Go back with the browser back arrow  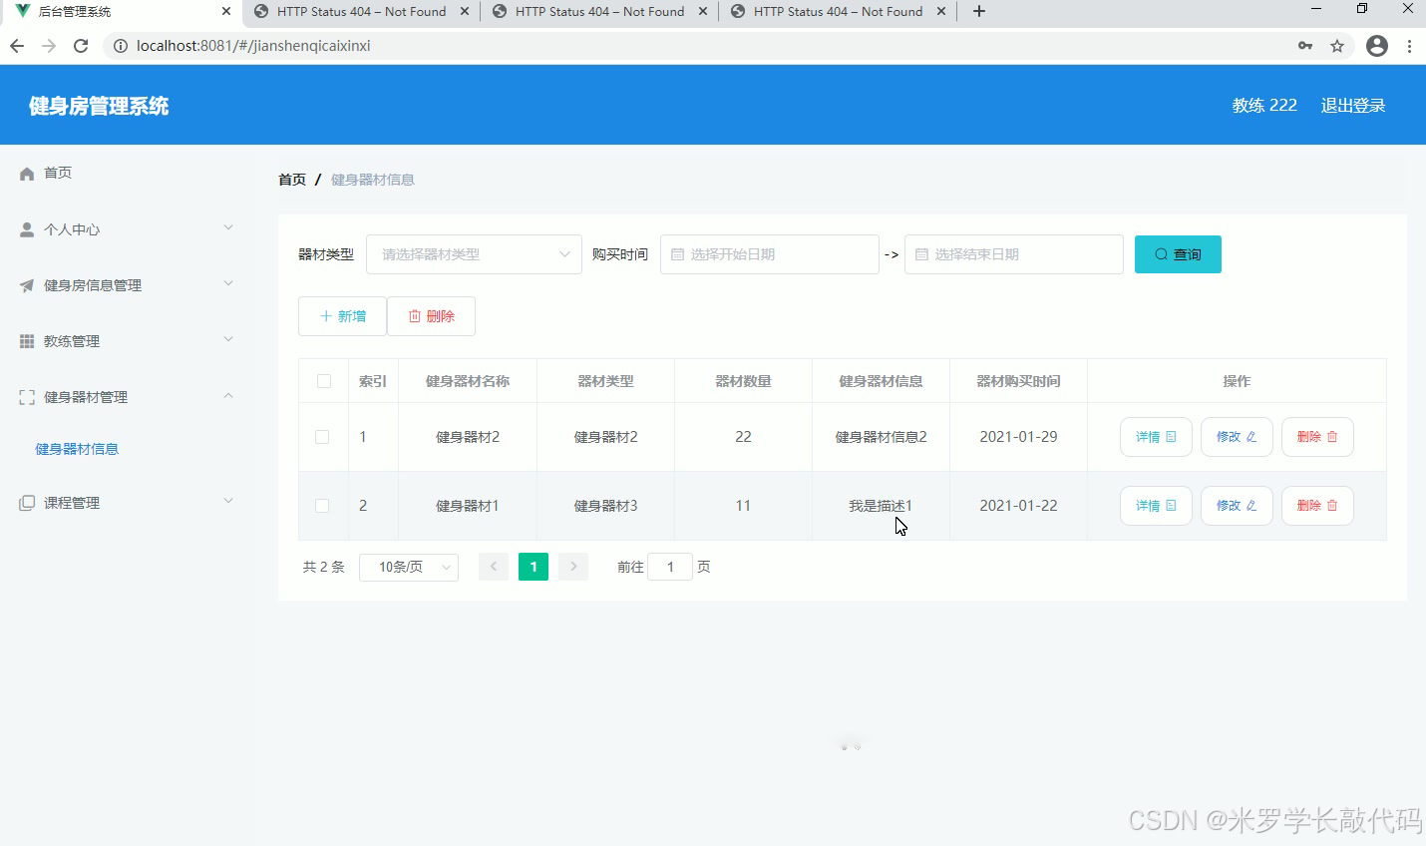[x=17, y=46]
